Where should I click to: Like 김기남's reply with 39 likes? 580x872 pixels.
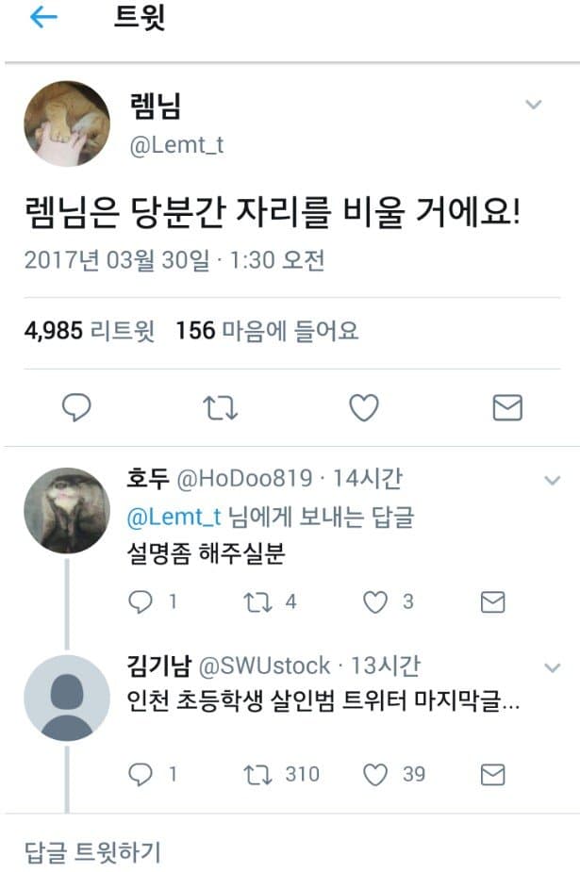tap(375, 774)
